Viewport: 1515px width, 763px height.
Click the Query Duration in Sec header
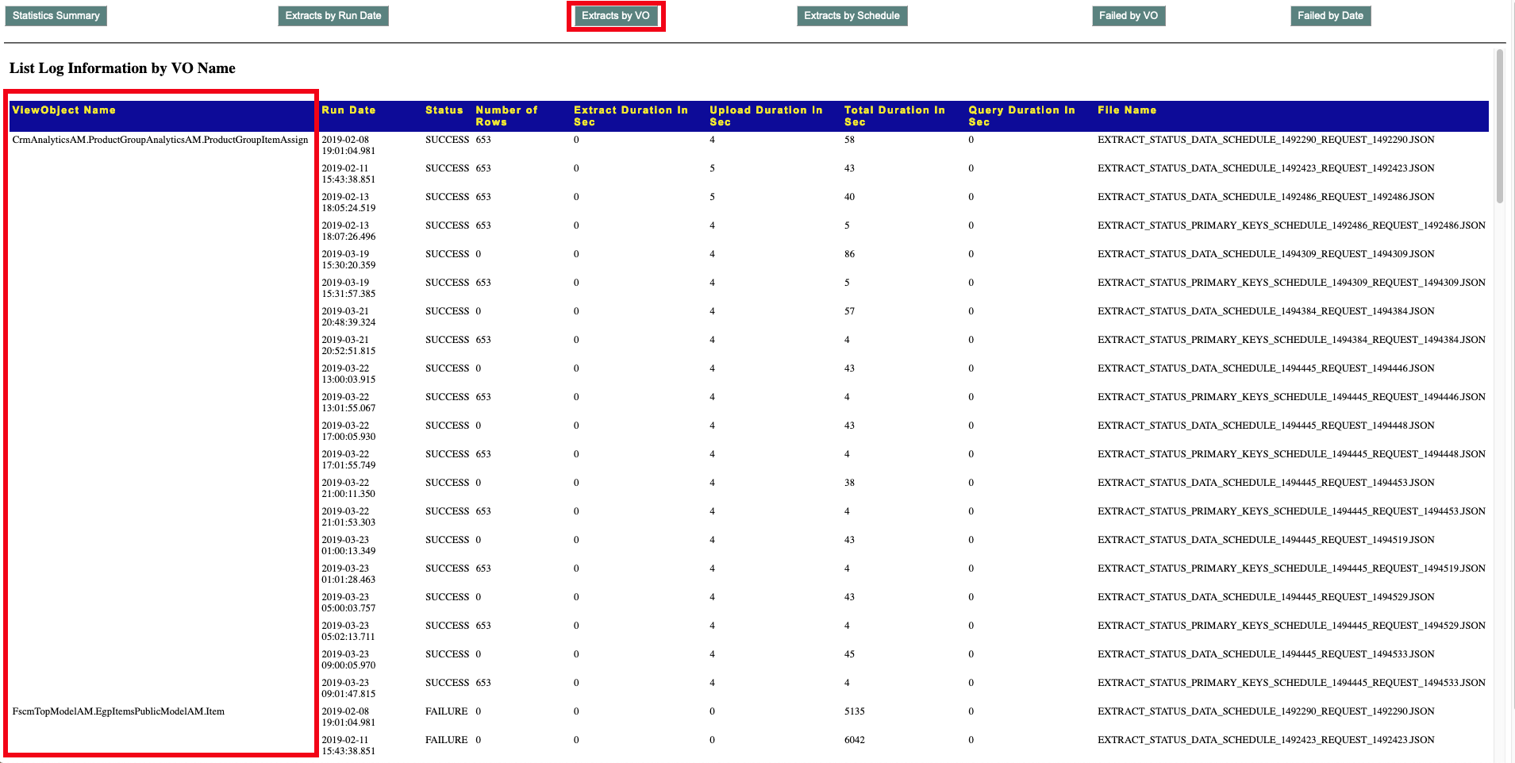[1021, 116]
